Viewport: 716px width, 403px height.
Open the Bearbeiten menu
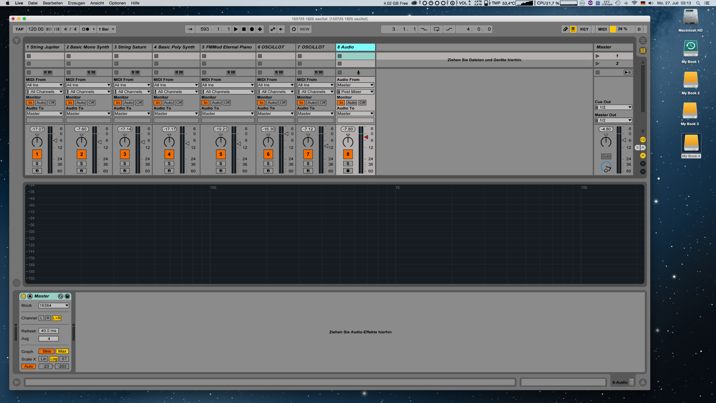53,3
